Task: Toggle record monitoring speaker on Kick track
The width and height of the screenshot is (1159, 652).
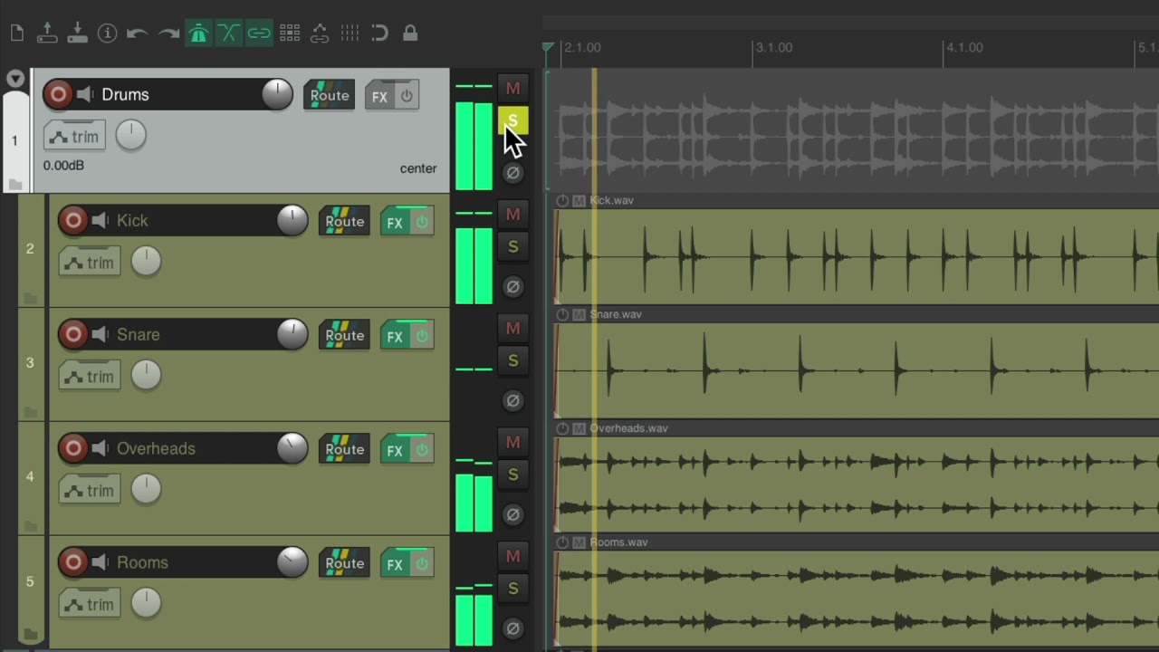Action: 101,220
